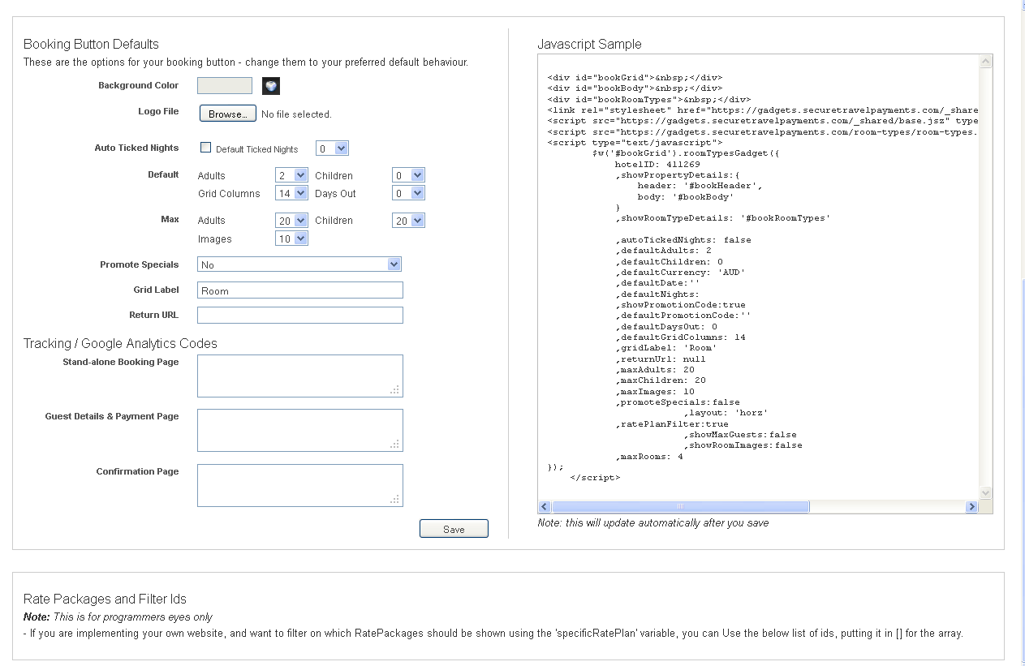The image size is (1025, 666).
Task: Click the Browse... button for Logo File
Action: pos(228,114)
